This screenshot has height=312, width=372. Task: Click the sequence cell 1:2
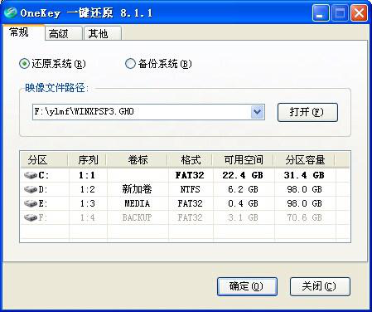click(x=87, y=189)
